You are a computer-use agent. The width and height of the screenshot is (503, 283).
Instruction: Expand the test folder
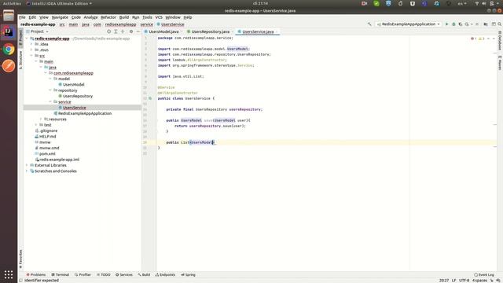click(36, 125)
